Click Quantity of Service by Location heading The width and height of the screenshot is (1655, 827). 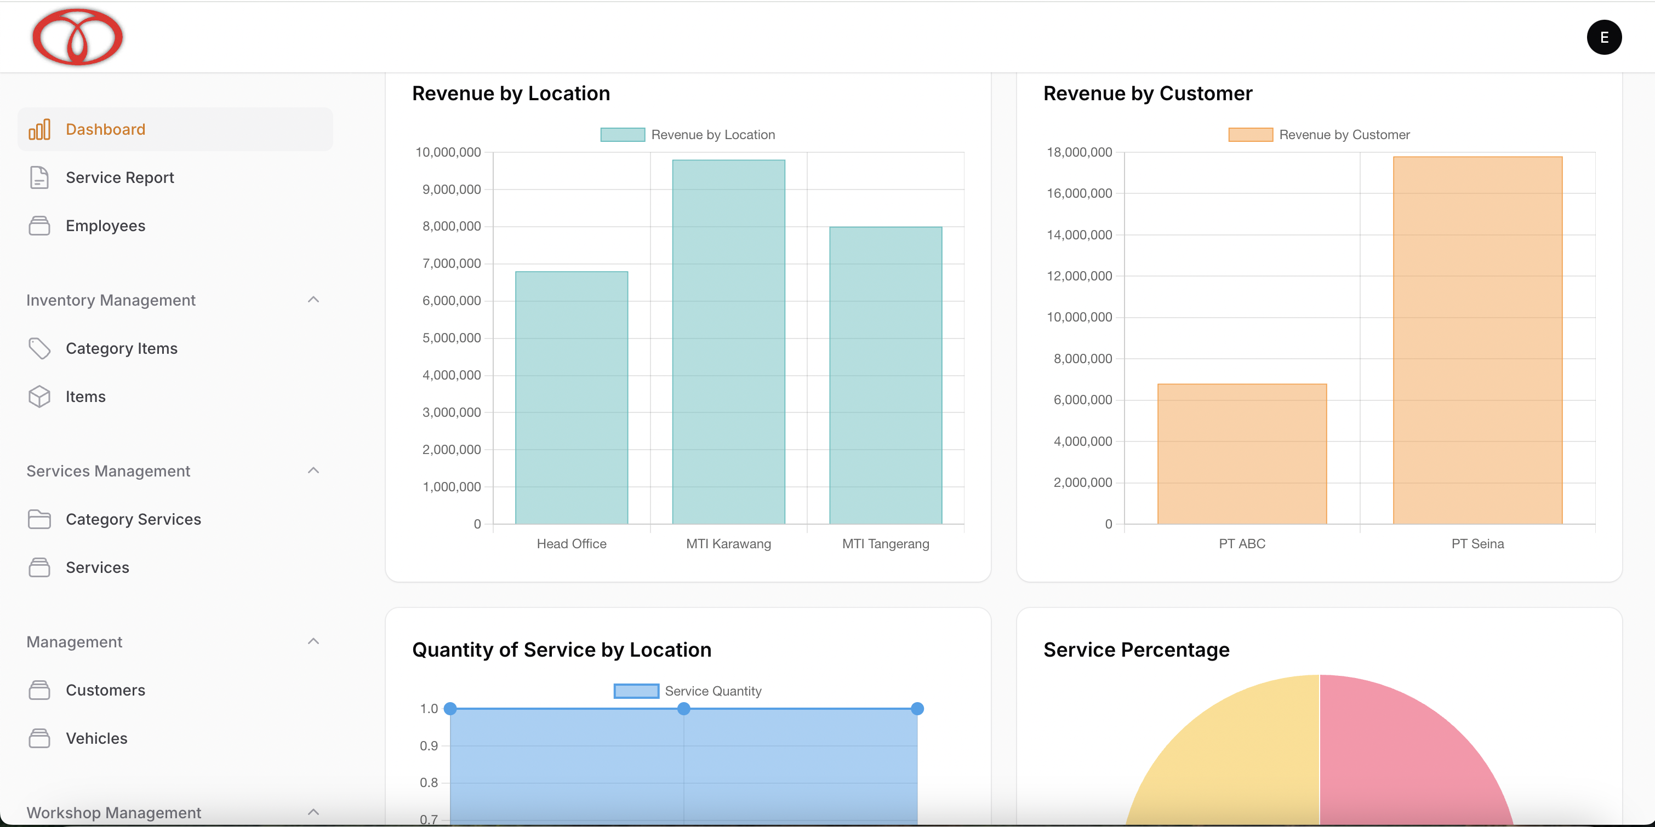click(562, 650)
